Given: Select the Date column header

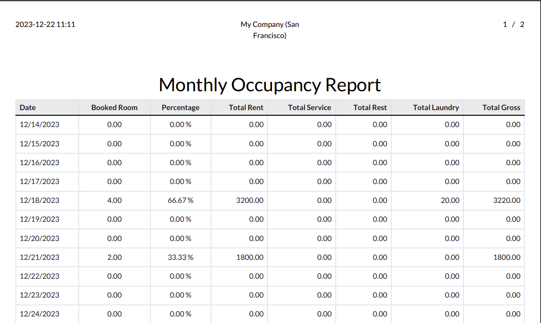Looking at the screenshot, I should 27,107.
